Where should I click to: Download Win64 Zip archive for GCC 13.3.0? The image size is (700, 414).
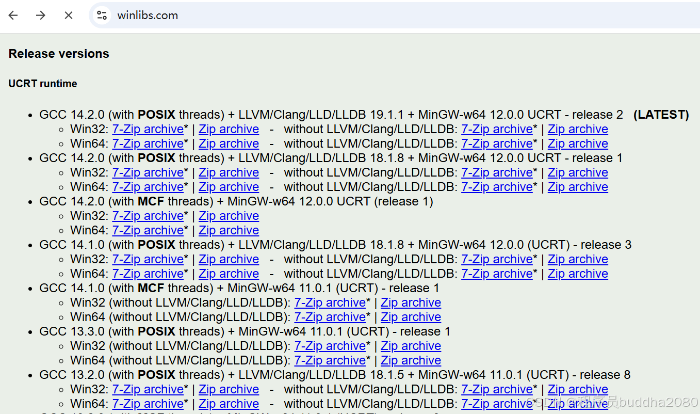411,360
